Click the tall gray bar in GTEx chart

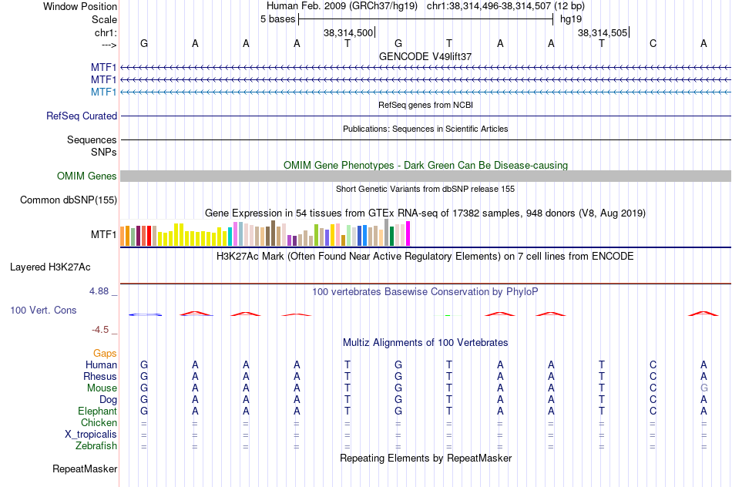(x=387, y=233)
